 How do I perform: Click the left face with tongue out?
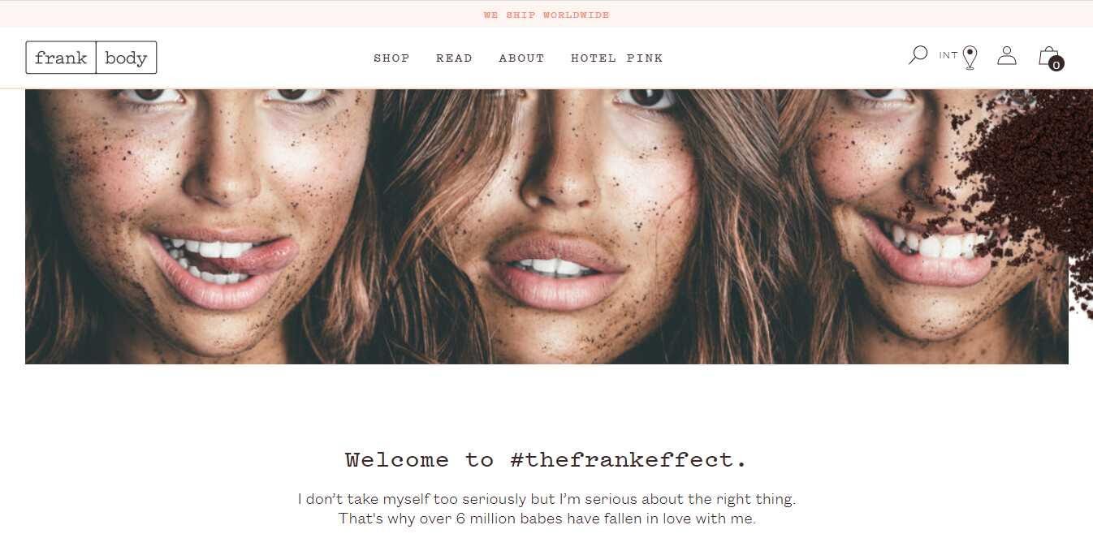click(x=203, y=226)
